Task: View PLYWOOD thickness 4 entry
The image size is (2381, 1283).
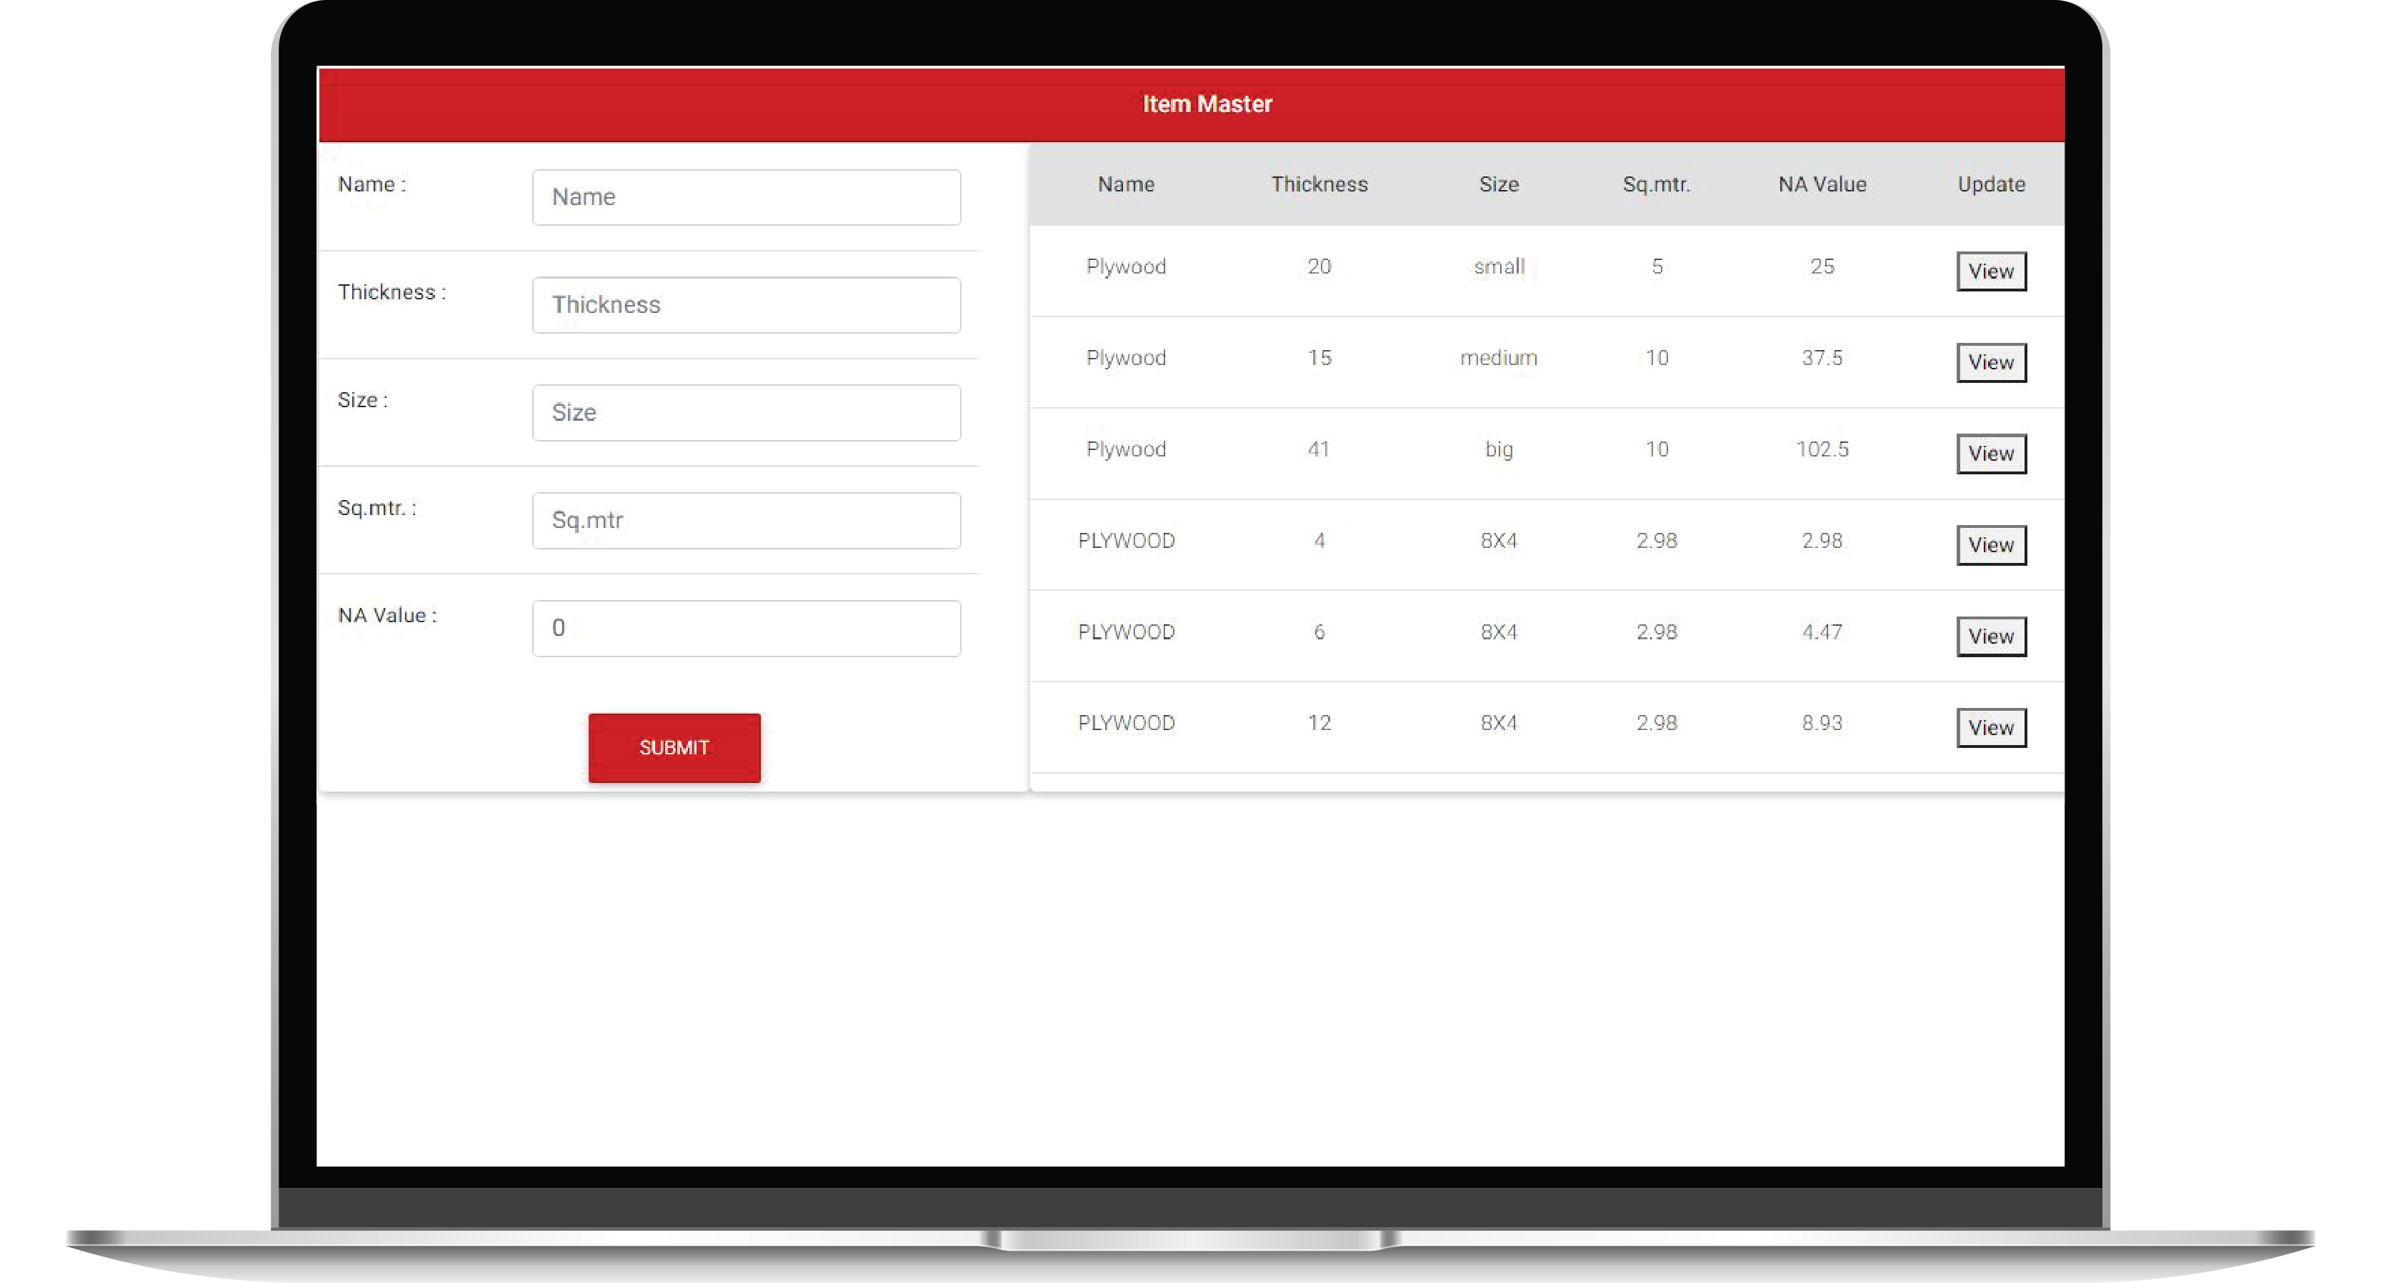Action: (1990, 544)
